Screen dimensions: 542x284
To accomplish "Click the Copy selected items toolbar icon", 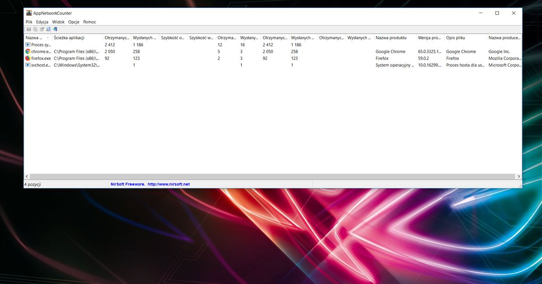I will [35, 29].
